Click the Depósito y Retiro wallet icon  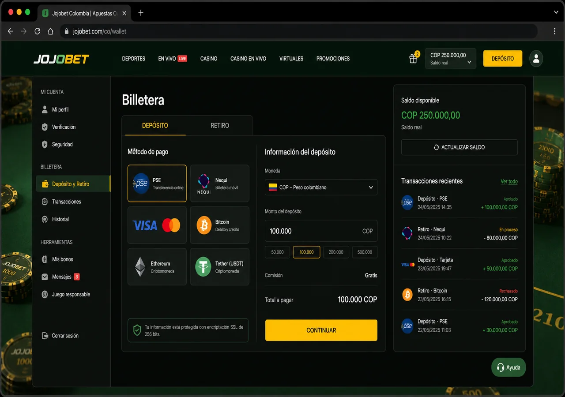point(45,184)
